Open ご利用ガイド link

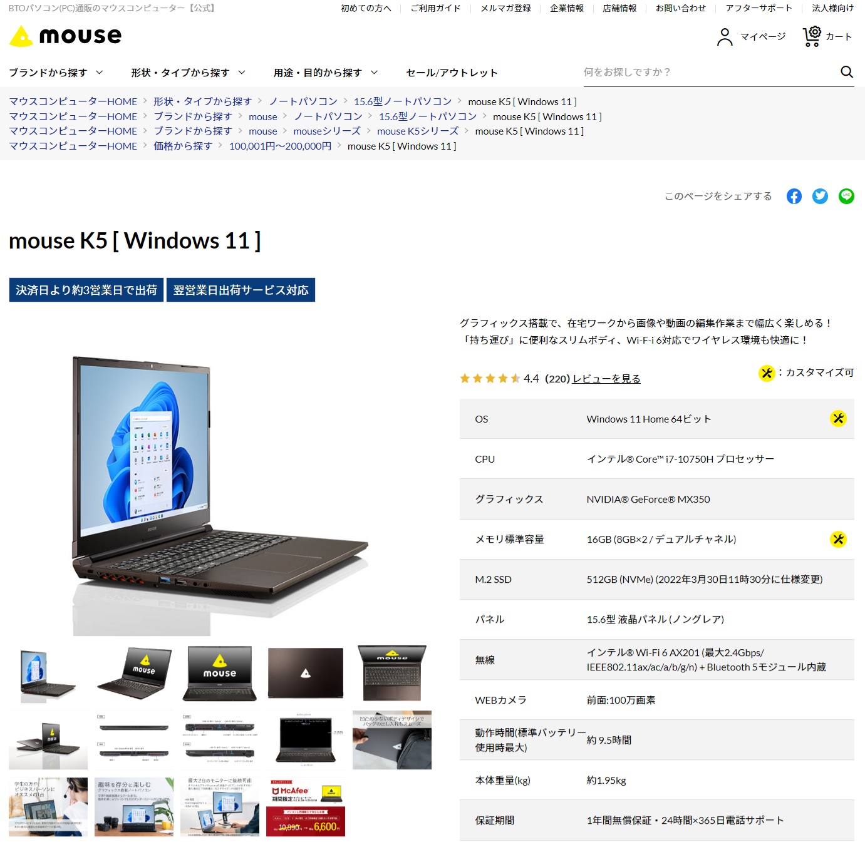[435, 8]
